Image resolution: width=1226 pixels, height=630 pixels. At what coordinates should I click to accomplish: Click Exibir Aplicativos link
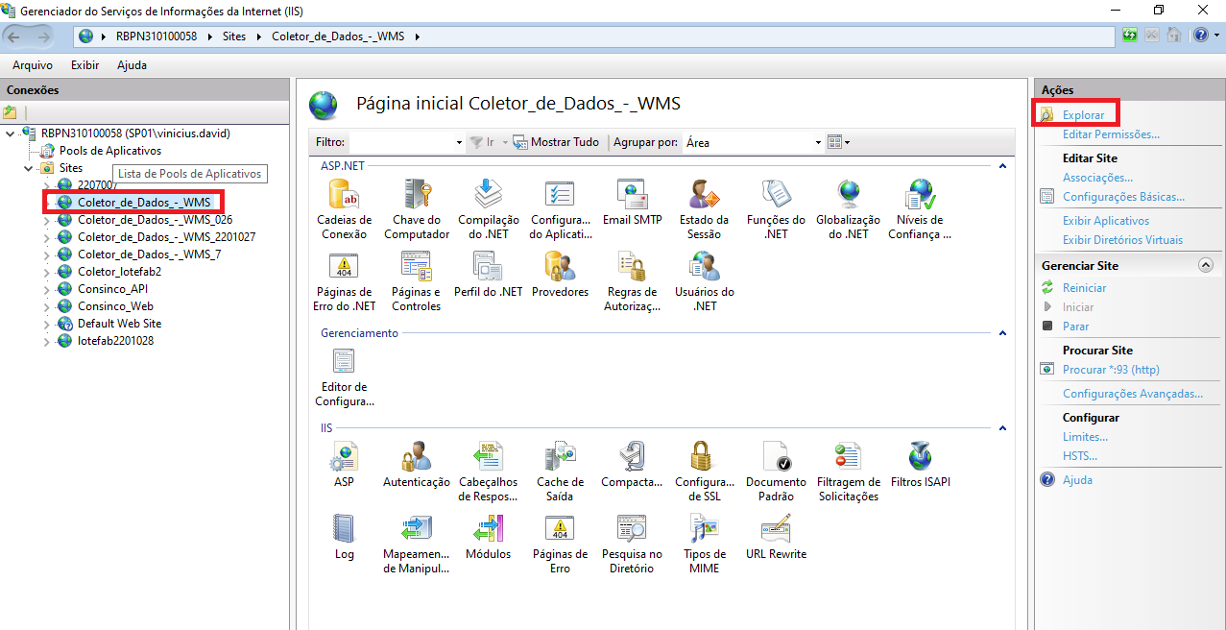coord(1106,221)
